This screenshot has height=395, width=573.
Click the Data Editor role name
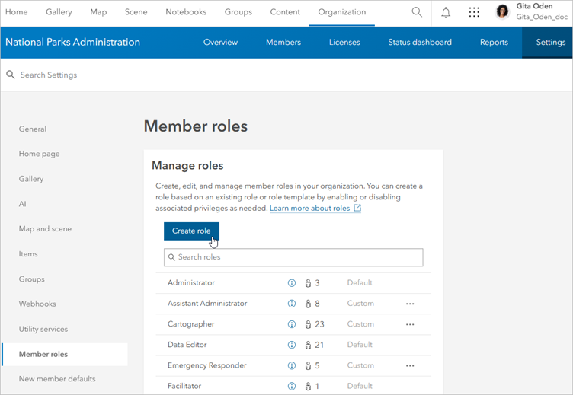pos(187,345)
